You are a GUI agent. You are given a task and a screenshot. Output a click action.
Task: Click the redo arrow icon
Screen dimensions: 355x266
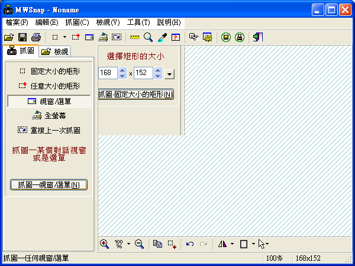[204, 244]
